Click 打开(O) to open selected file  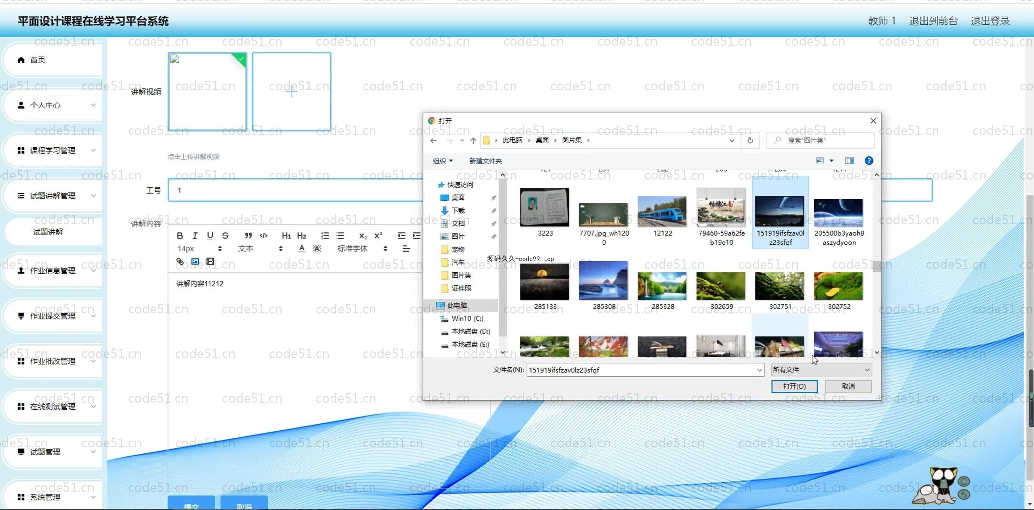794,386
